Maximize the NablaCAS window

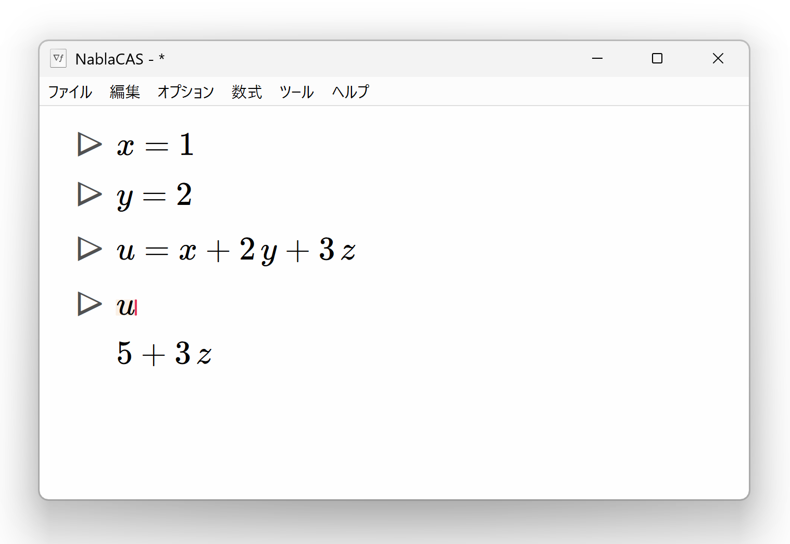pos(657,58)
